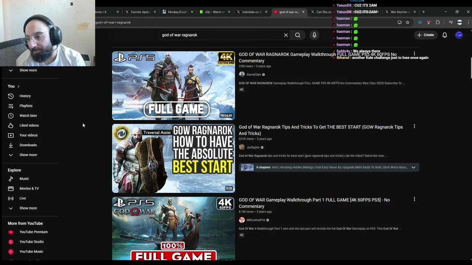The width and height of the screenshot is (472, 265).
Task: Click the install/cast icon in the address bar
Action: pos(399,22)
